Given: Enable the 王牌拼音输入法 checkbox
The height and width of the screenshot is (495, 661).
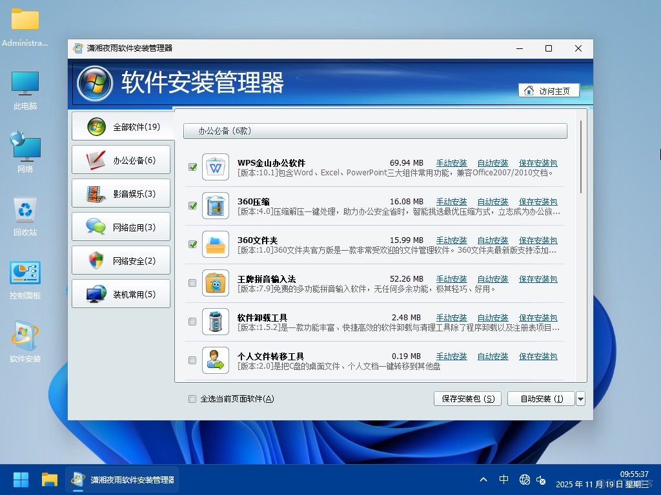Looking at the screenshot, I should (x=192, y=283).
